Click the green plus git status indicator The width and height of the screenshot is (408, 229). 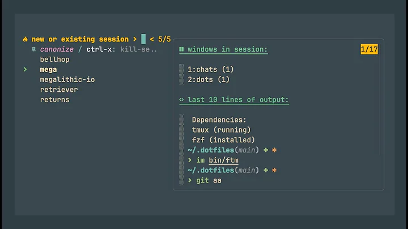[265, 150]
